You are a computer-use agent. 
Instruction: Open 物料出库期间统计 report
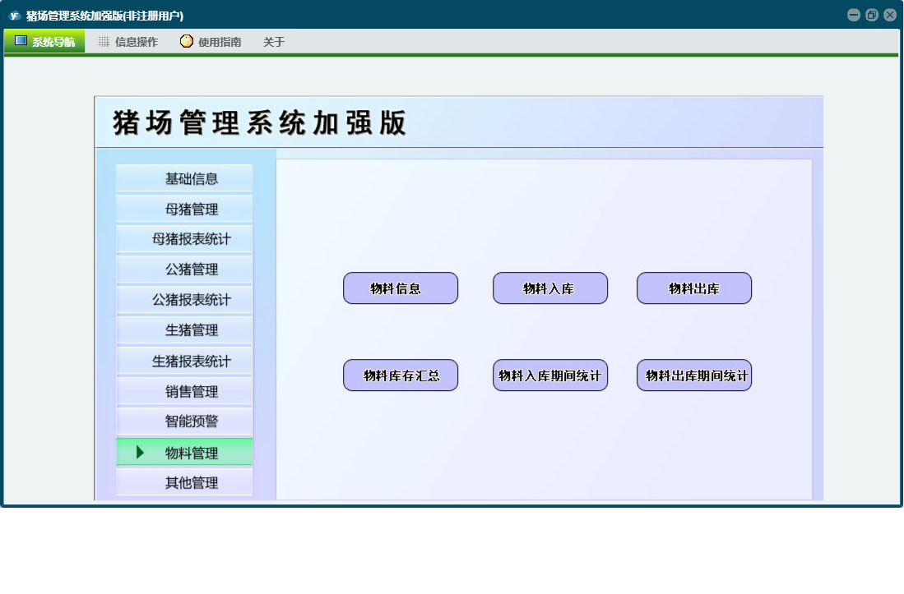tap(693, 375)
